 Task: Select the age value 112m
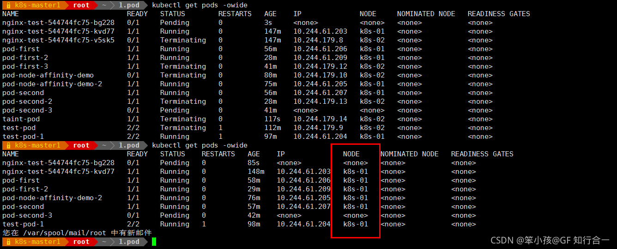(x=272, y=128)
